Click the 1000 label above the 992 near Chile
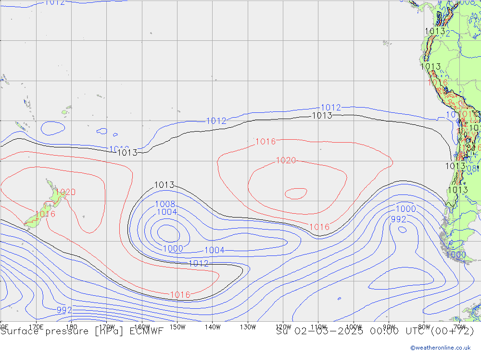 coord(406,209)
